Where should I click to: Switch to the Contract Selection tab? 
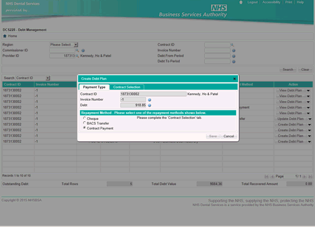pos(127,87)
